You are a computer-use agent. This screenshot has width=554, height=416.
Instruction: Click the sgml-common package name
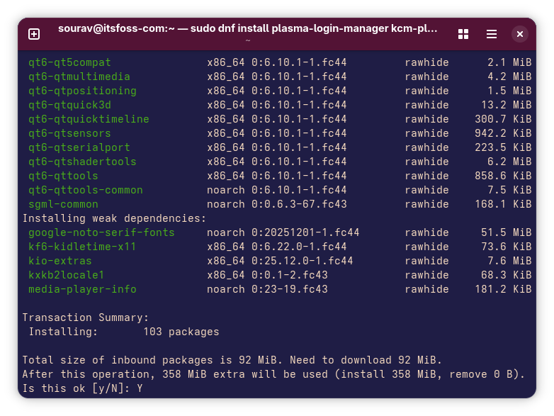[63, 204]
